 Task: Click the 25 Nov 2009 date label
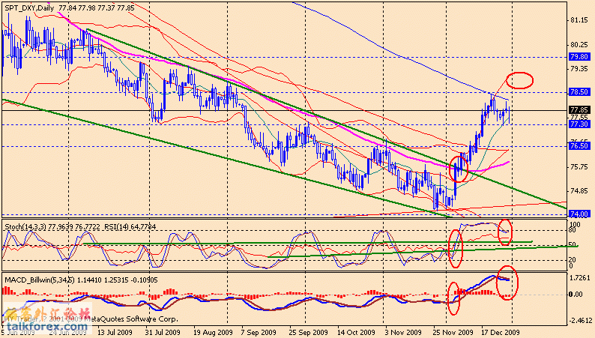coord(454,332)
